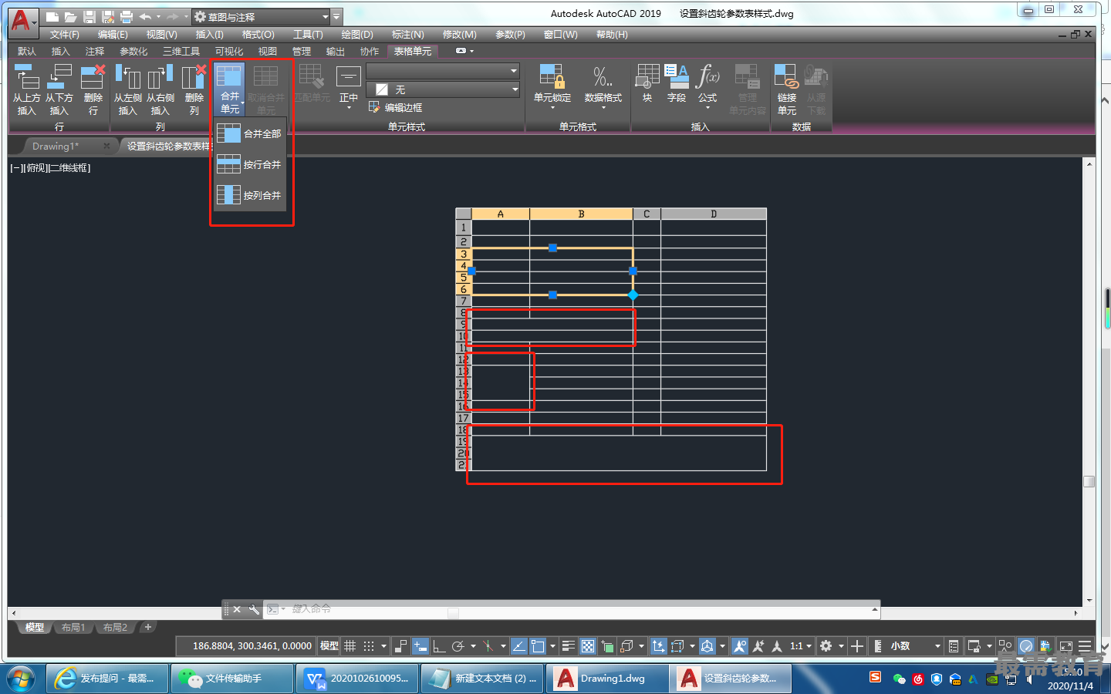Screen dimensions: 1111x694
Task: Click the Save As icon in quick access toolbar
Action: (107, 16)
